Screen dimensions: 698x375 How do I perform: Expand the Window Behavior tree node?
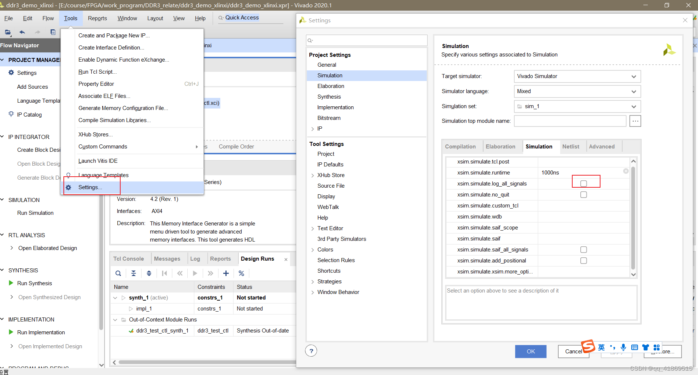coord(312,292)
